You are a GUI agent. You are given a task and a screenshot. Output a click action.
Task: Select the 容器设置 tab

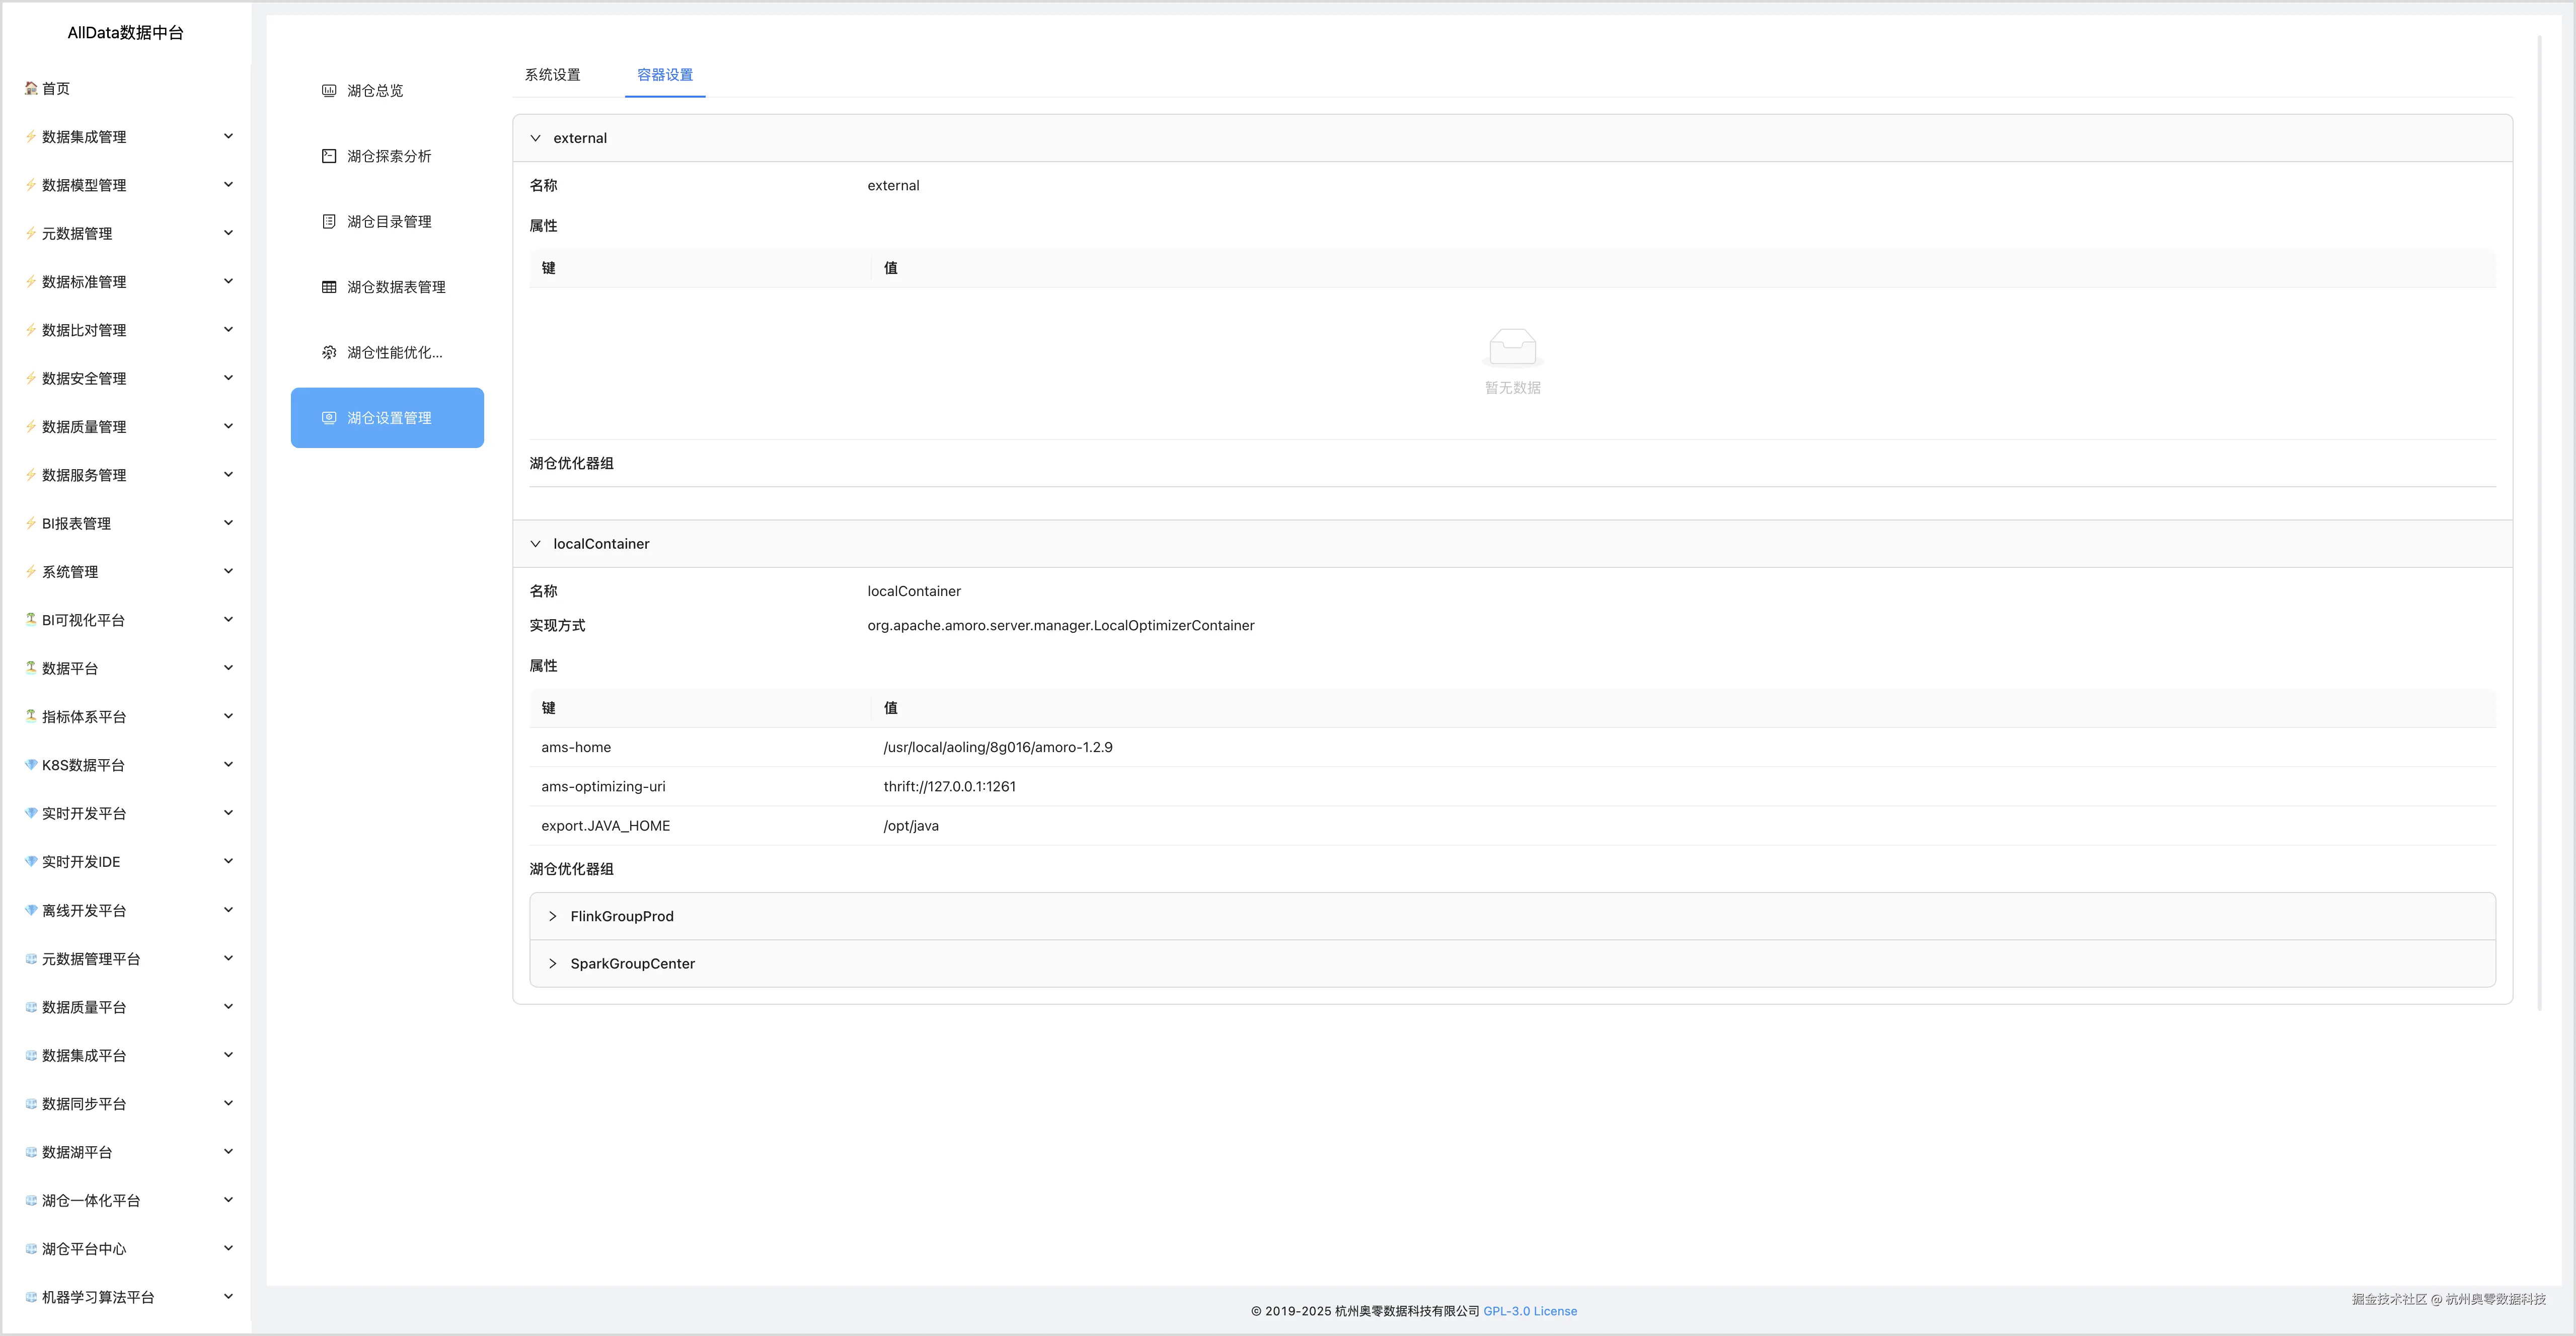[x=665, y=75]
